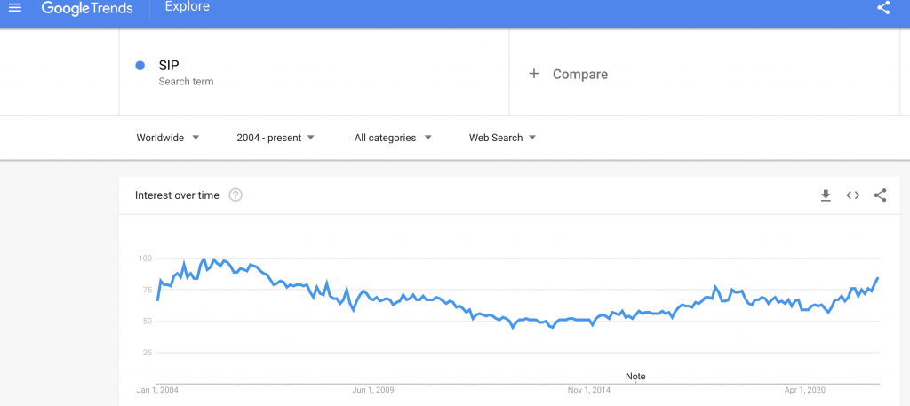
Task: Open the Worldwide region dropdown
Action: 167,138
